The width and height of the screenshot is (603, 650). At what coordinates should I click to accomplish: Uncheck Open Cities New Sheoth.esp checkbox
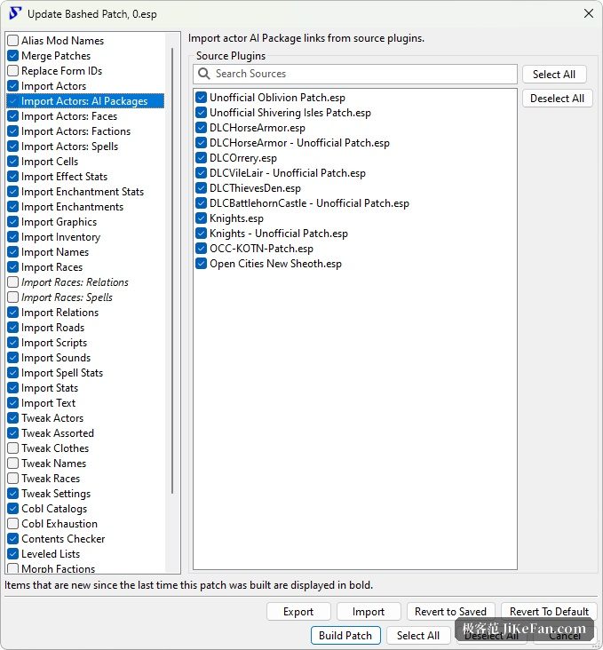tap(201, 264)
